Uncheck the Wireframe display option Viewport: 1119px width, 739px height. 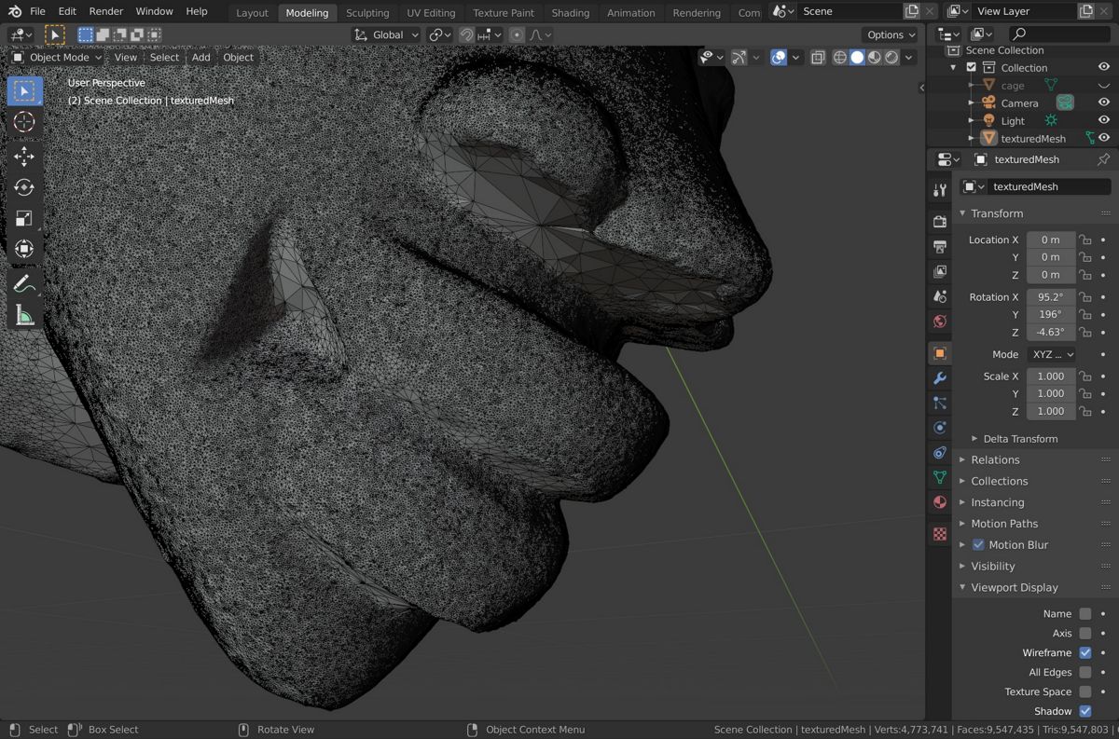pos(1084,652)
